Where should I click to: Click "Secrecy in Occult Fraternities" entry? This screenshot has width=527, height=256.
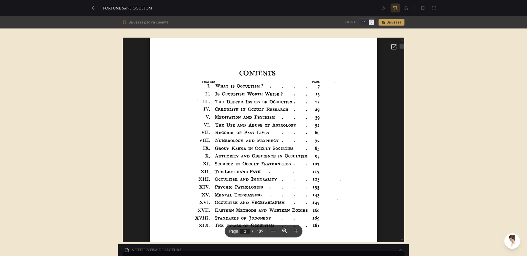tap(253, 164)
